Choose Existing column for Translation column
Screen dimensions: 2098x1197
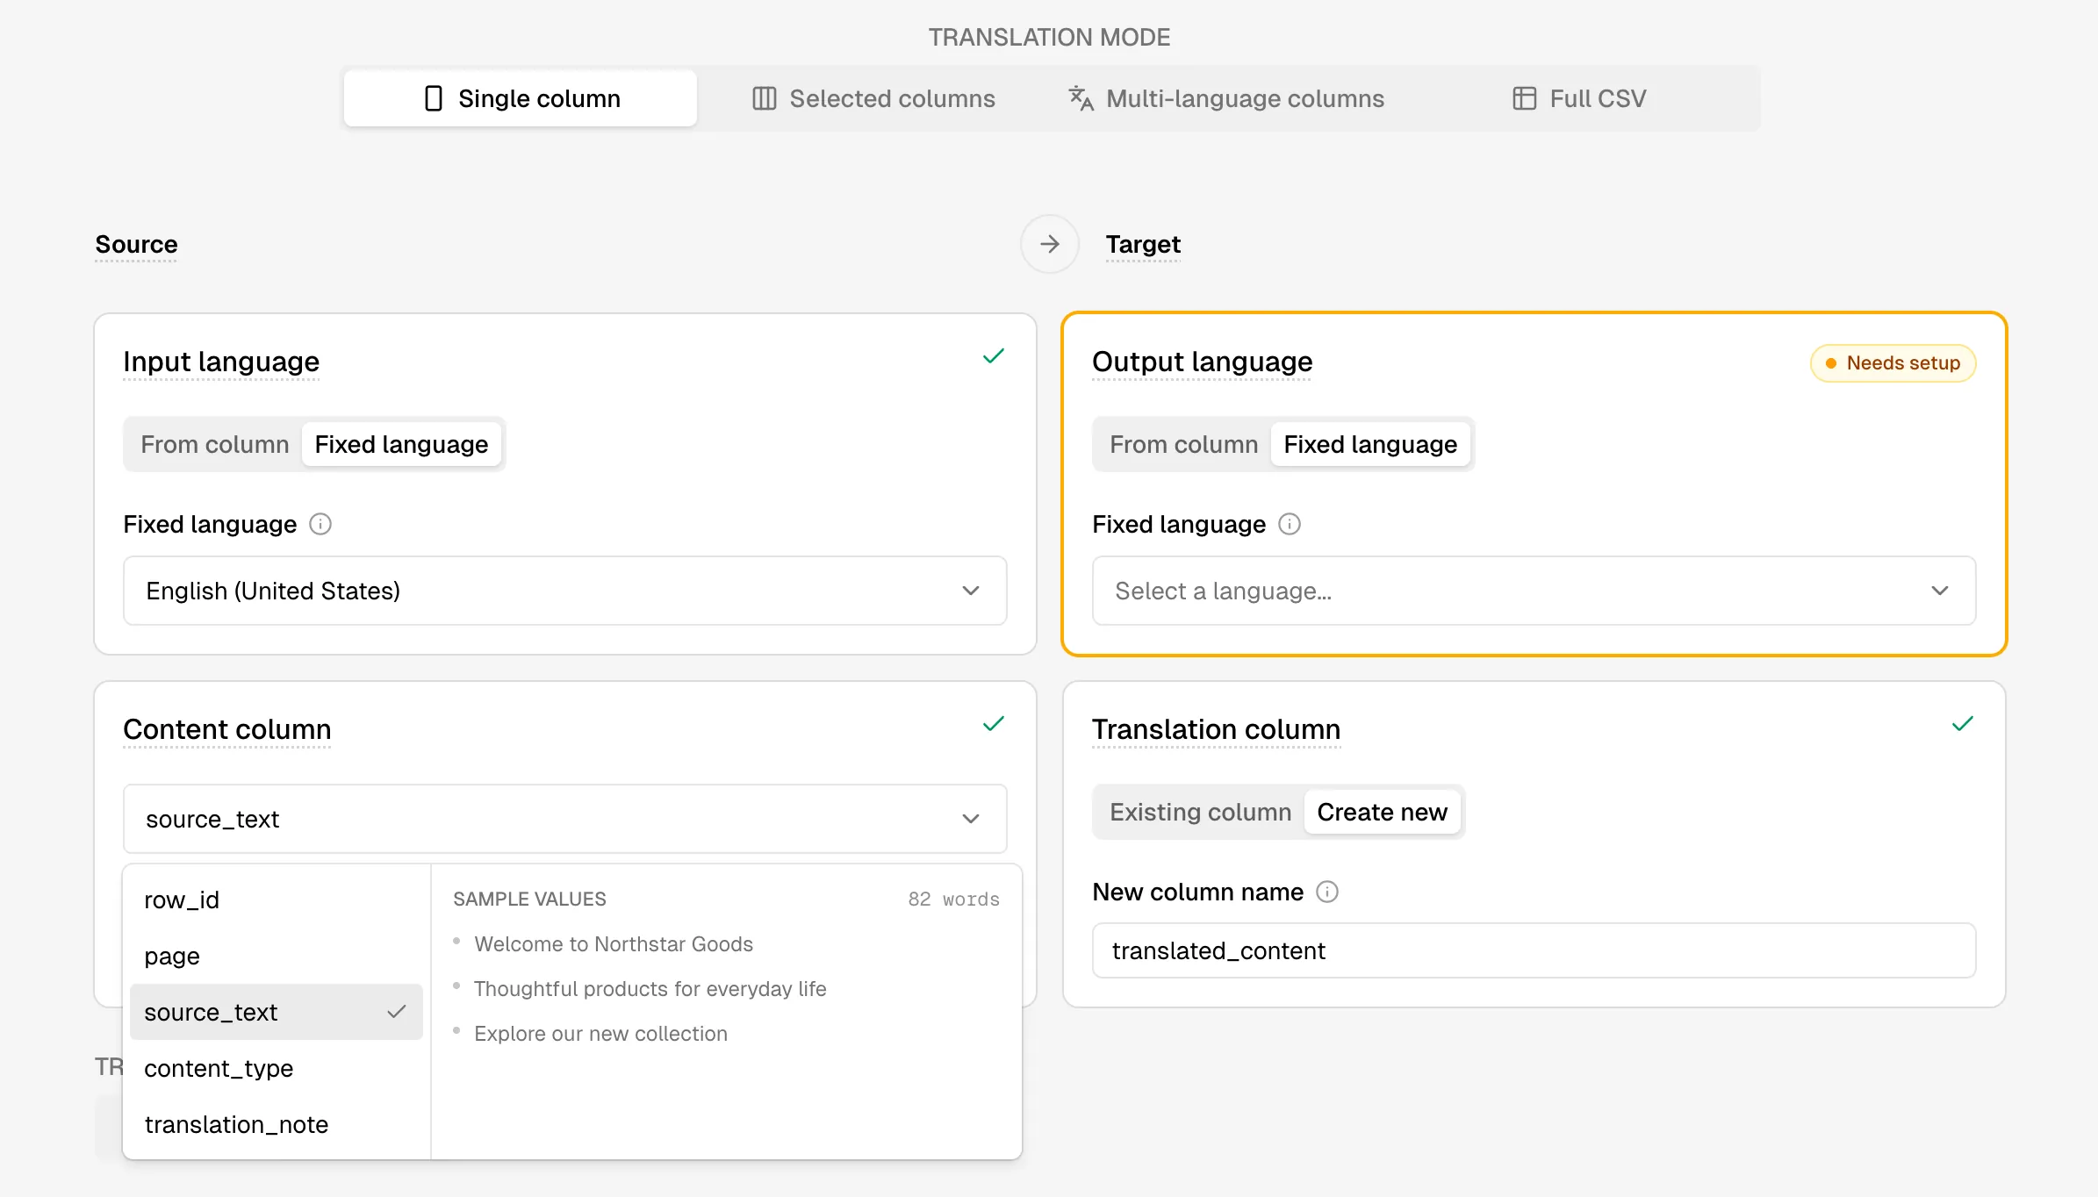pyautogui.click(x=1201, y=812)
